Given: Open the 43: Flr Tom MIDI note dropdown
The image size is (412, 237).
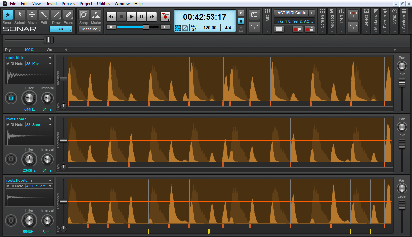Looking at the screenshot, I should 50,186.
